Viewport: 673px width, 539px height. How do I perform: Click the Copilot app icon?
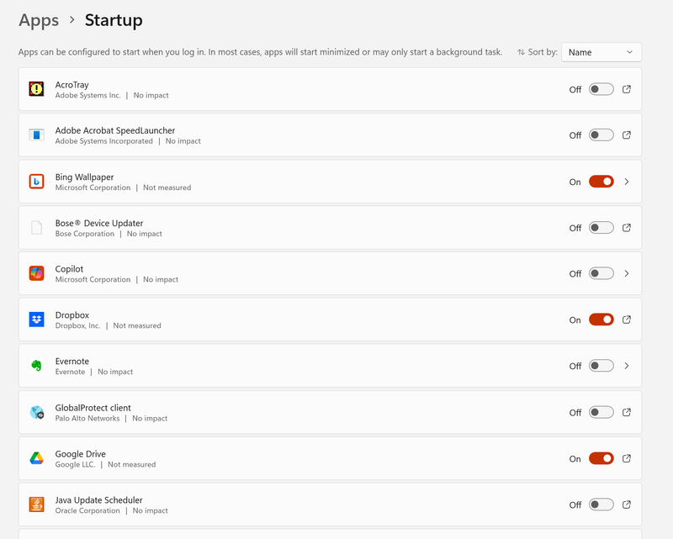pyautogui.click(x=36, y=273)
